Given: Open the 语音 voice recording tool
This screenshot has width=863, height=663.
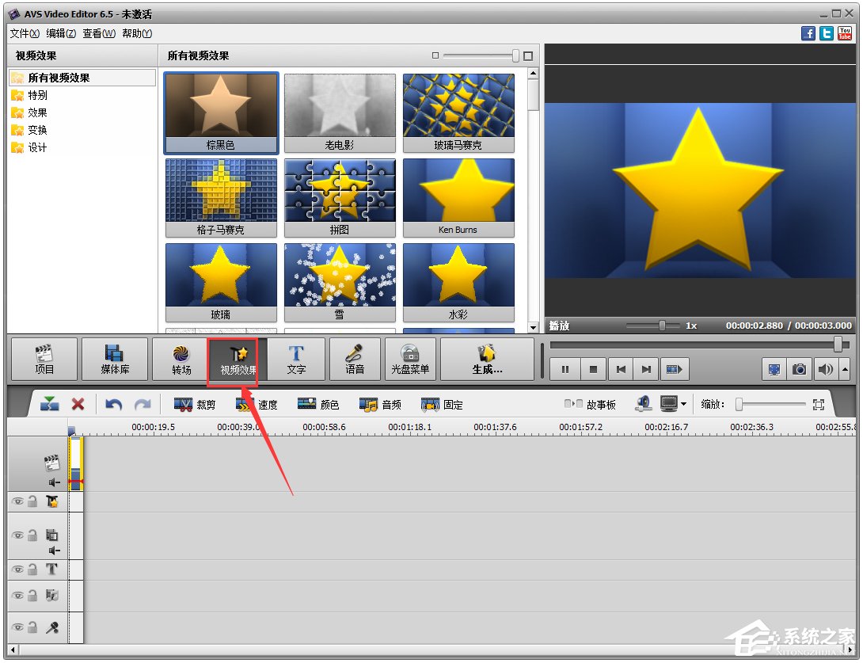Looking at the screenshot, I should point(355,359).
